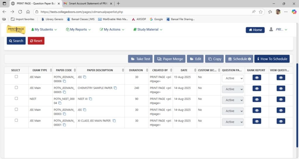
Task: Refresh the browser page
Action: point(20,12)
